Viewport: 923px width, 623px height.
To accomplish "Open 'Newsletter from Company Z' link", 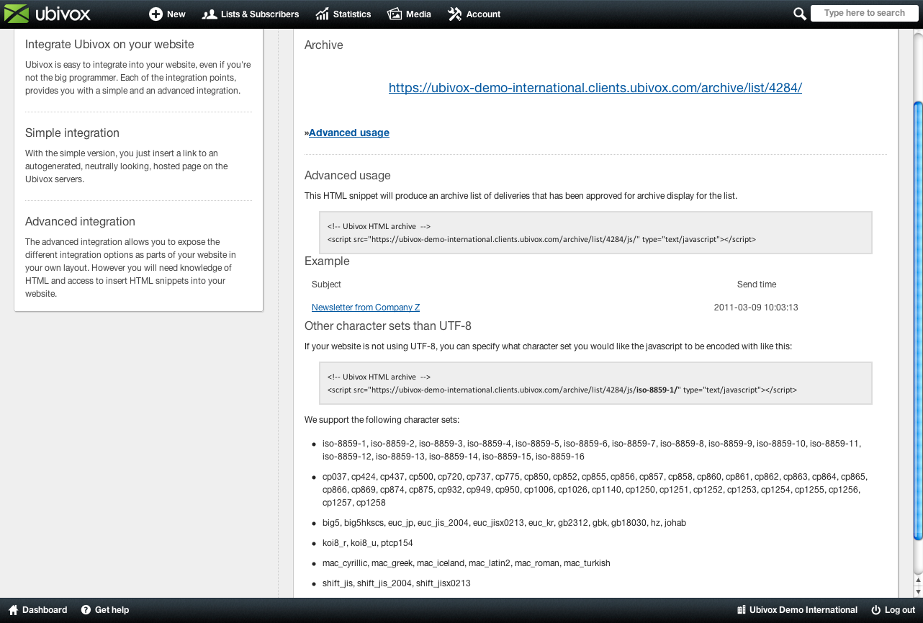I will point(366,308).
